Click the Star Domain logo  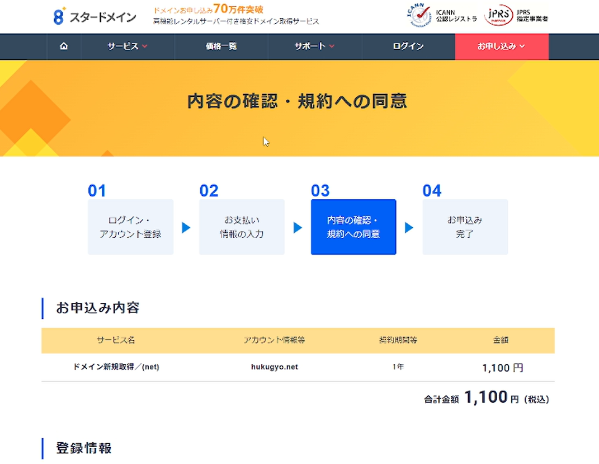click(95, 16)
